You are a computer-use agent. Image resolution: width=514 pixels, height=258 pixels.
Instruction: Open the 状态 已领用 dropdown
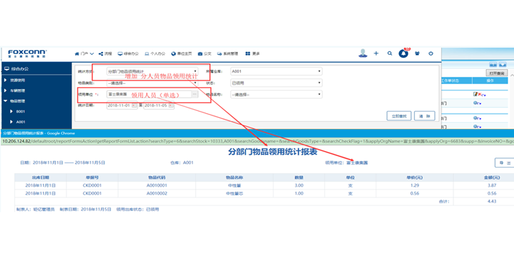(276, 83)
